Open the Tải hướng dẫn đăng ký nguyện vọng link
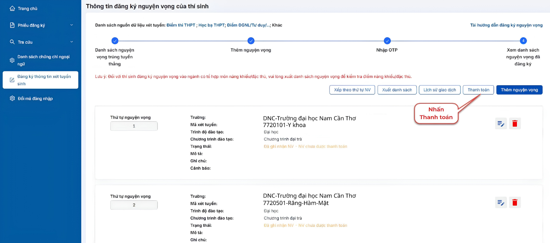550x243 pixels. tap(506, 25)
